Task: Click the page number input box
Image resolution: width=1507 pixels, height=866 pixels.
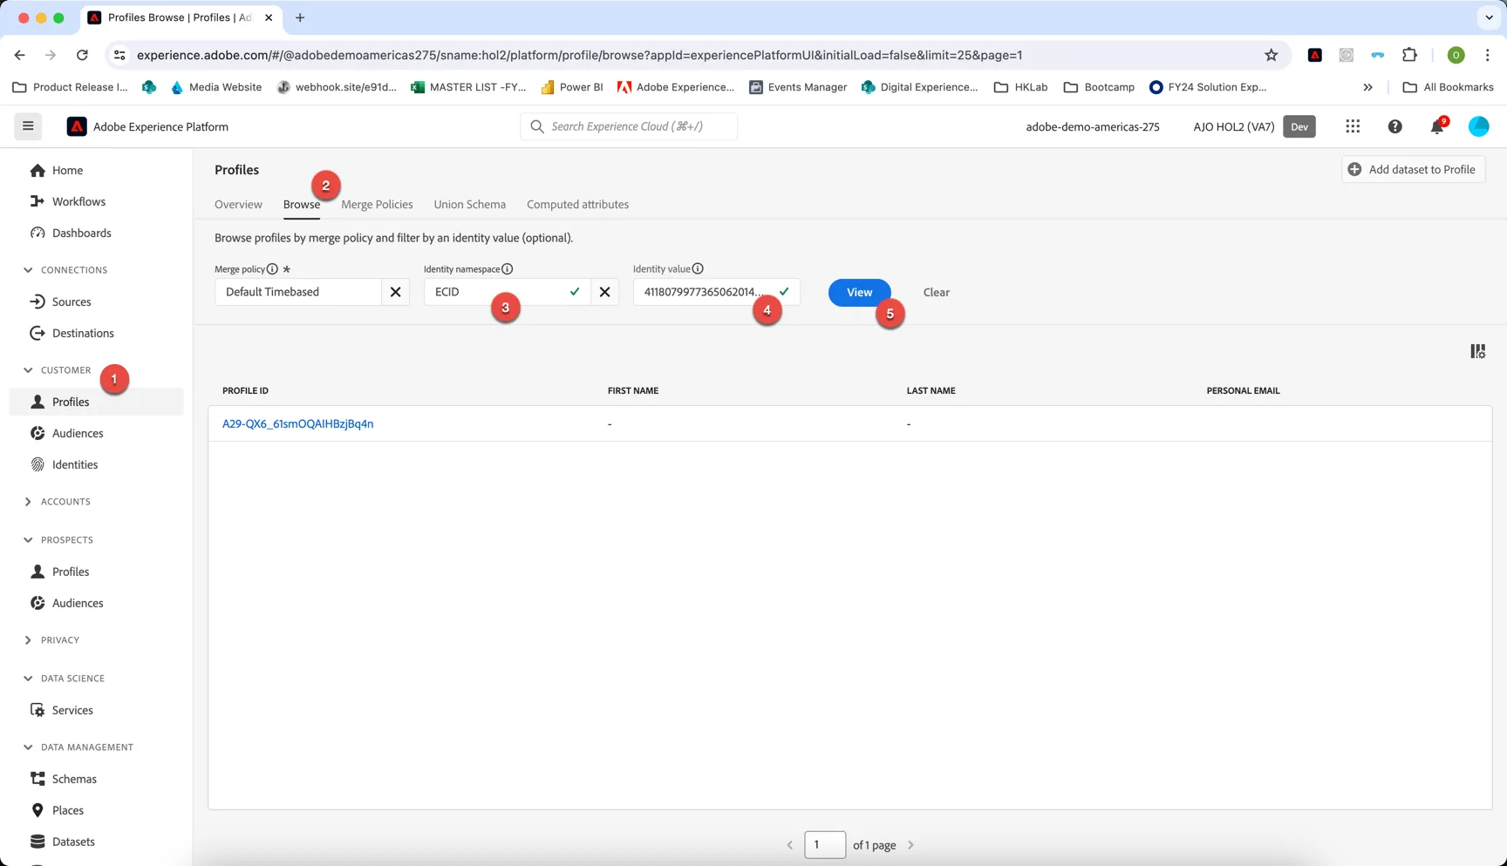Action: point(825,845)
